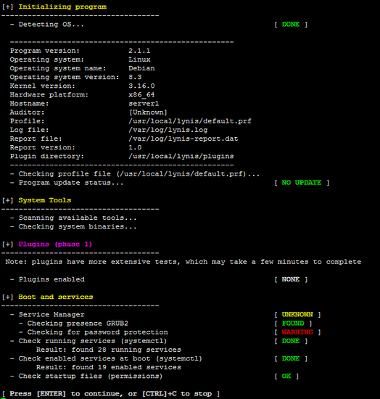Click the 'Initializing program' section heading
Viewport: 380px width, 399px height.
(x=62, y=7)
